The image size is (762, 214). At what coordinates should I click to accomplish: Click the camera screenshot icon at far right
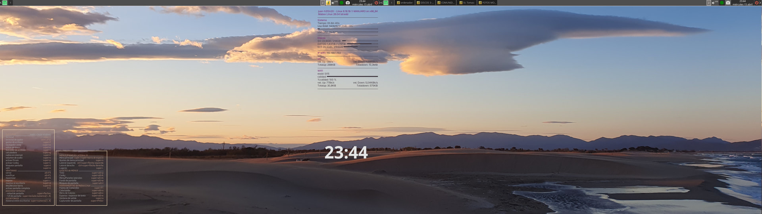coord(728,3)
